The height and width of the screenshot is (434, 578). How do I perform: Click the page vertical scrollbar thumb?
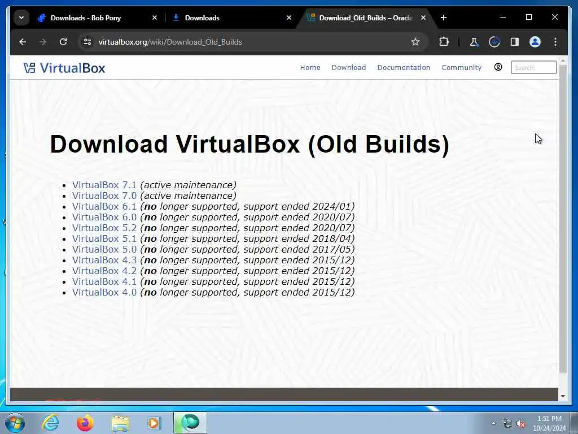(x=563, y=219)
